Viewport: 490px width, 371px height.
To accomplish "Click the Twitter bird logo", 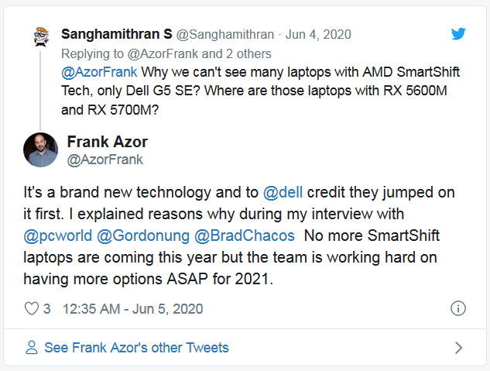I will (458, 34).
